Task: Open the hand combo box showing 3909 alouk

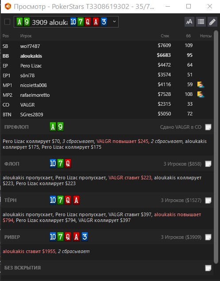Action: tap(66, 22)
